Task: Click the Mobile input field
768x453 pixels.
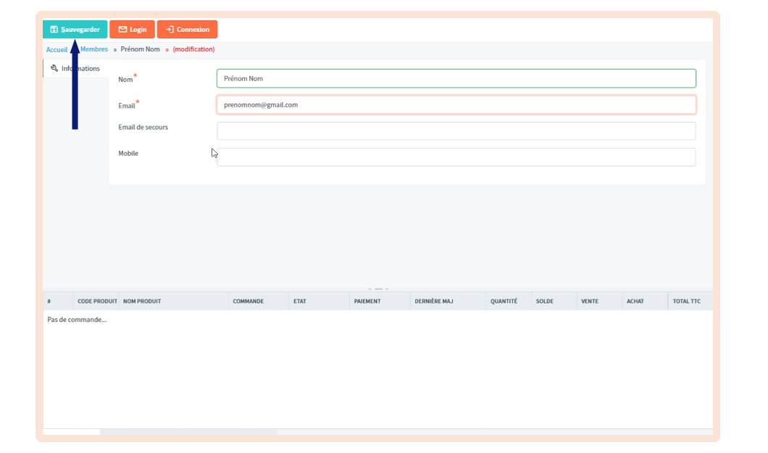Action: [x=456, y=157]
